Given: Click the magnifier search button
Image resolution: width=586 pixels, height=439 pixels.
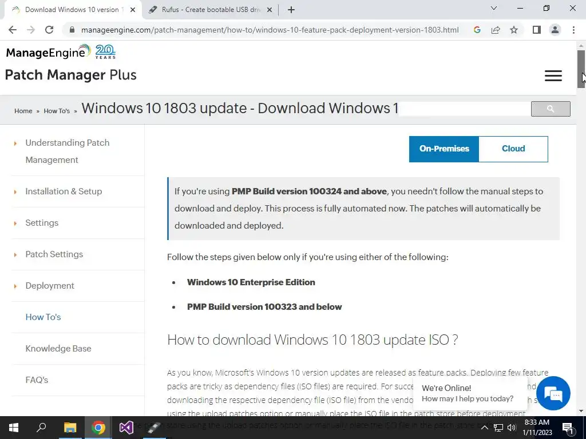Looking at the screenshot, I should point(551,109).
